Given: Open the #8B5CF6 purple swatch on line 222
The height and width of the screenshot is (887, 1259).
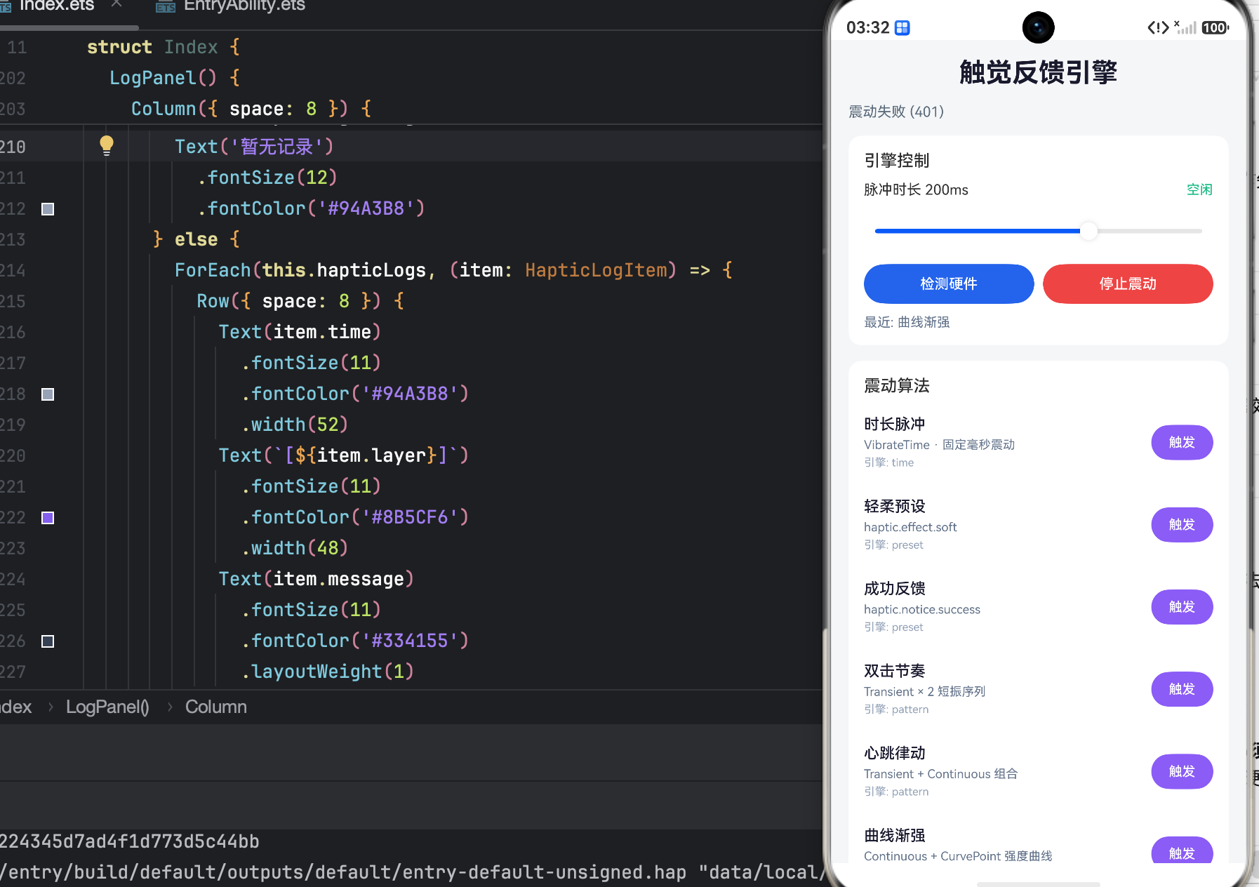Looking at the screenshot, I should pyautogui.click(x=48, y=518).
